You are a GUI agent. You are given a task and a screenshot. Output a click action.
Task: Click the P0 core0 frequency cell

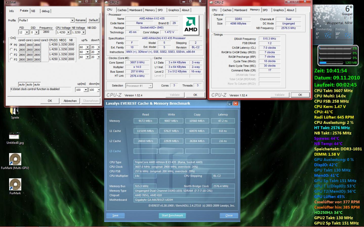(22, 45)
